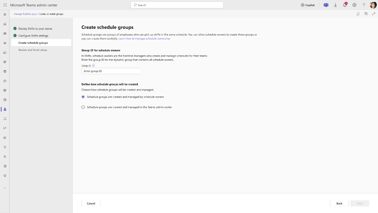Open the Manage frontline apps breadcrumb link
The height and width of the screenshot is (213, 378).
(x=25, y=14)
